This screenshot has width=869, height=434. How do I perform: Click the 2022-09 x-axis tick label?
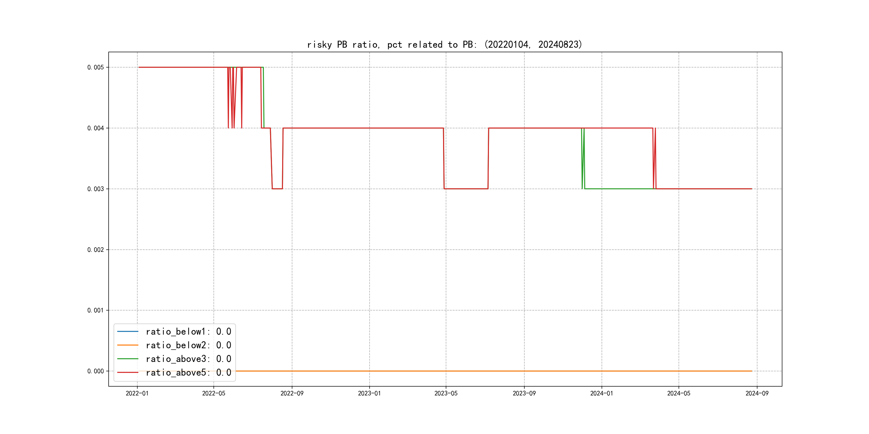(x=292, y=393)
